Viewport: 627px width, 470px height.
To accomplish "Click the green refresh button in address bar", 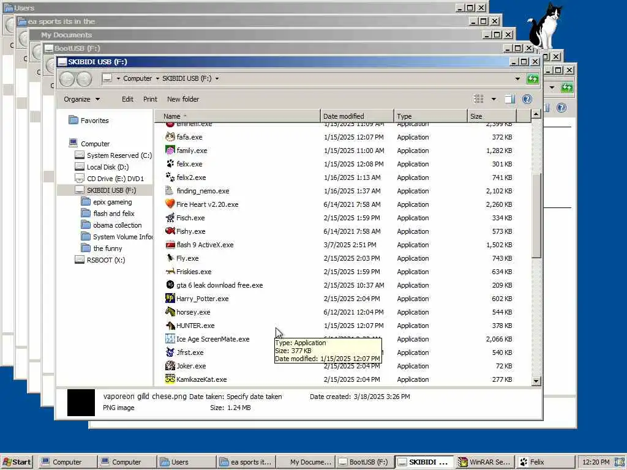I will pyautogui.click(x=533, y=79).
